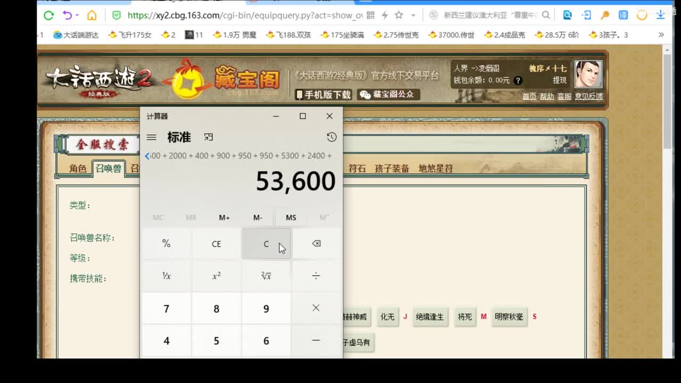Select the 化无 skill button
Image resolution: width=681 pixels, height=383 pixels.
(x=387, y=317)
